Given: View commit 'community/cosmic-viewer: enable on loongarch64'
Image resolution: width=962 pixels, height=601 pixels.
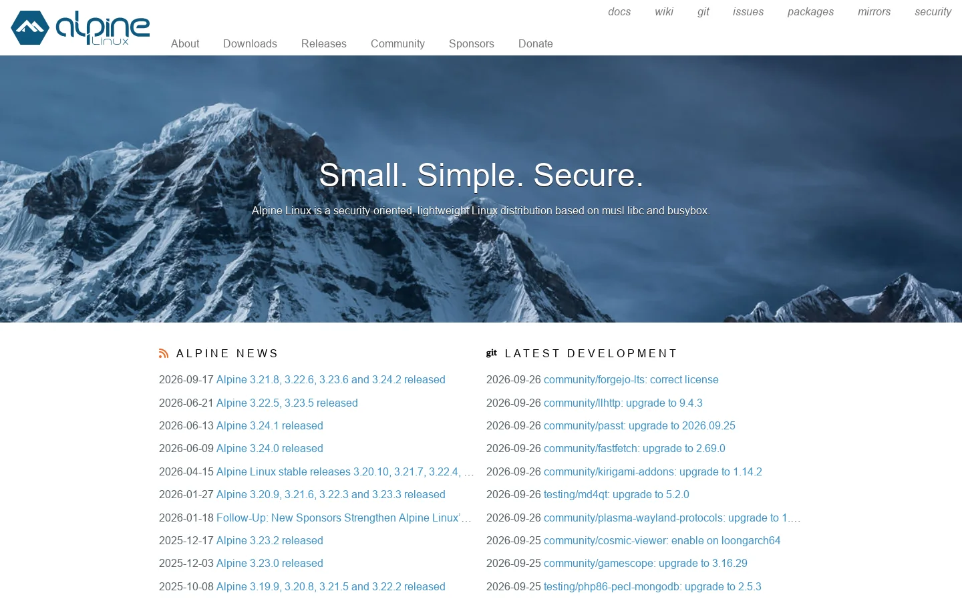Looking at the screenshot, I should [x=662, y=540].
